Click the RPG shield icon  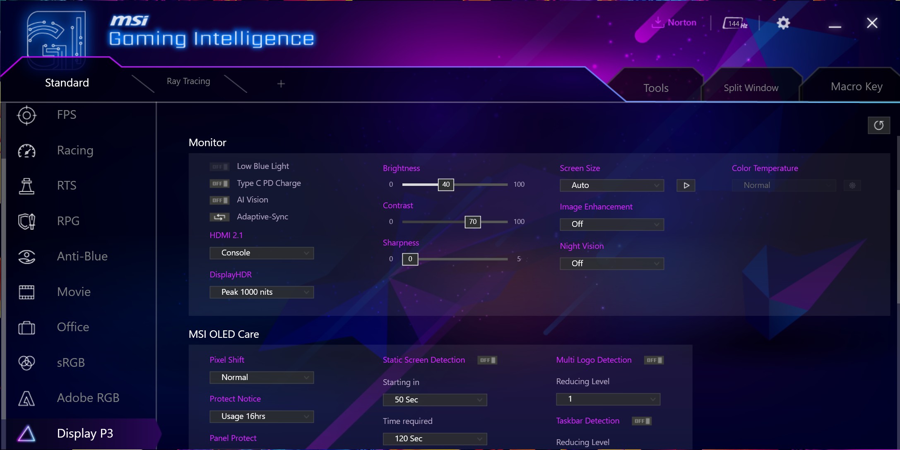(26, 221)
